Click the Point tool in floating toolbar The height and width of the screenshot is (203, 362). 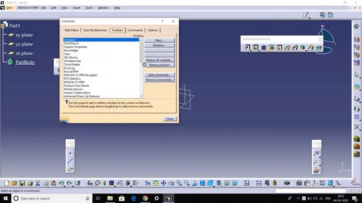coord(70,153)
